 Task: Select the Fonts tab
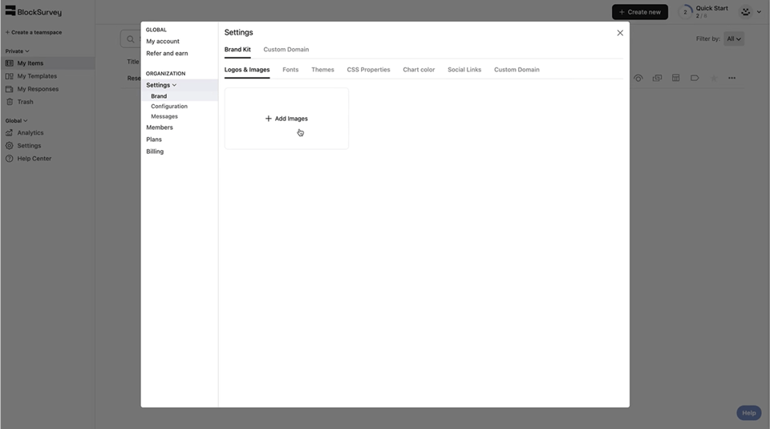click(x=290, y=70)
